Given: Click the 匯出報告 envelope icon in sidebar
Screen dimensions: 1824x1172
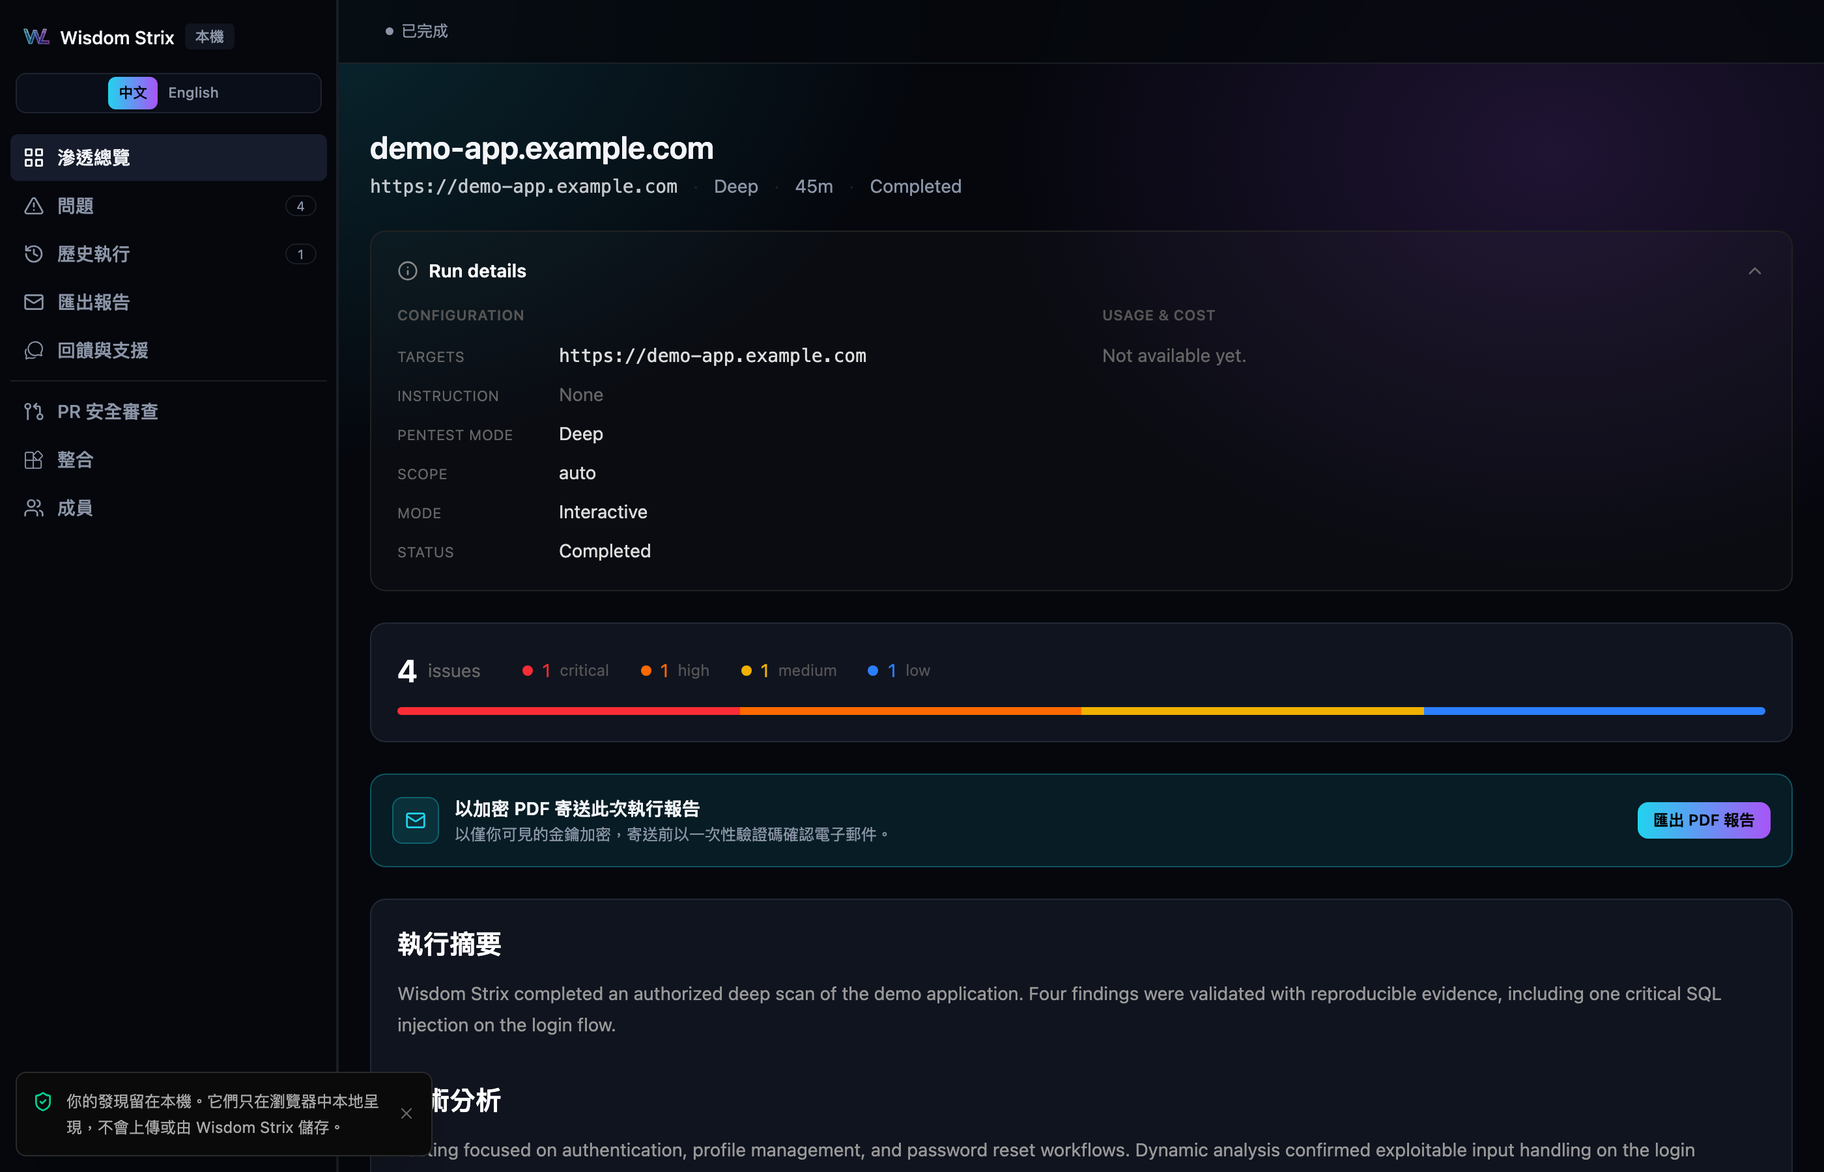Looking at the screenshot, I should point(33,302).
